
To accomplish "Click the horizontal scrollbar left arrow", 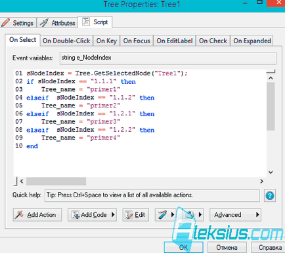I will (x=22, y=181).
